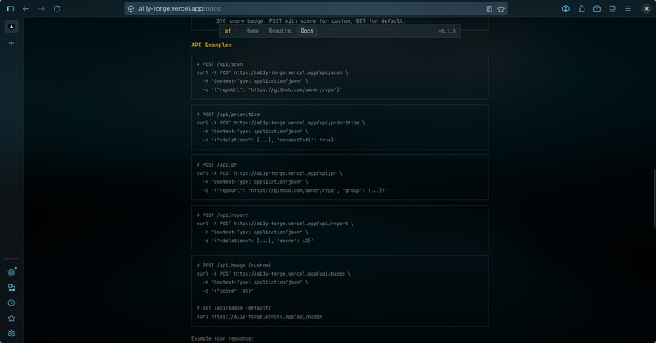Click the API Examples heading
Image resolution: width=656 pixels, height=343 pixels.
pos(212,45)
